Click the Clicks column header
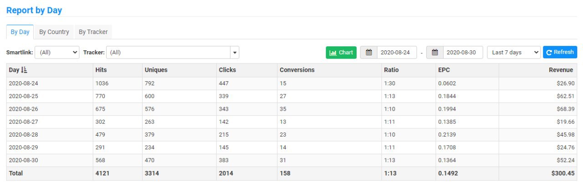Screen dimensions: 583x186 click(x=227, y=70)
